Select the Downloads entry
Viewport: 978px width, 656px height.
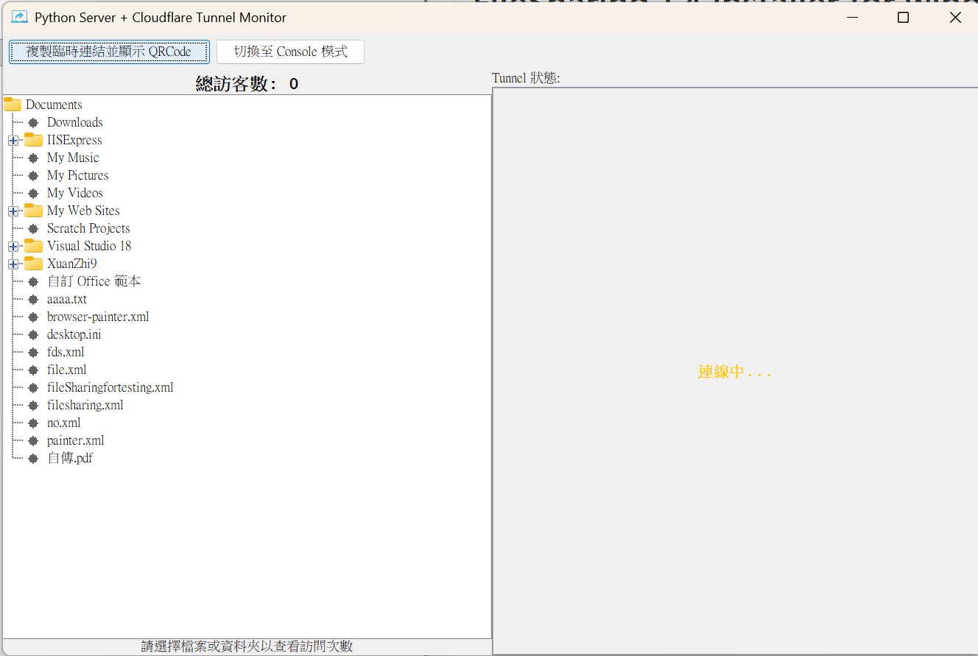74,121
